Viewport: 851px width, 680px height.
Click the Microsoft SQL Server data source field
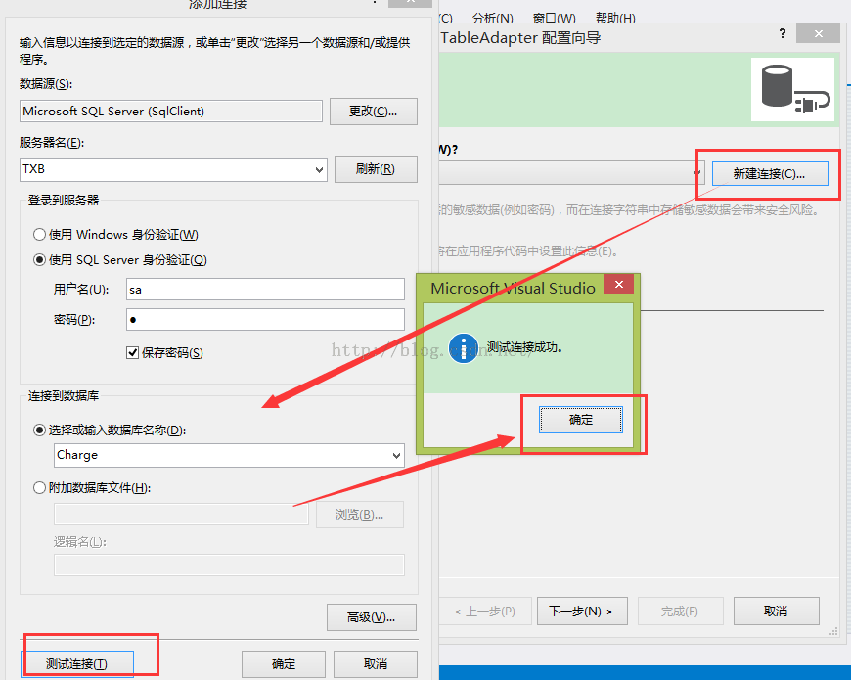(171, 112)
